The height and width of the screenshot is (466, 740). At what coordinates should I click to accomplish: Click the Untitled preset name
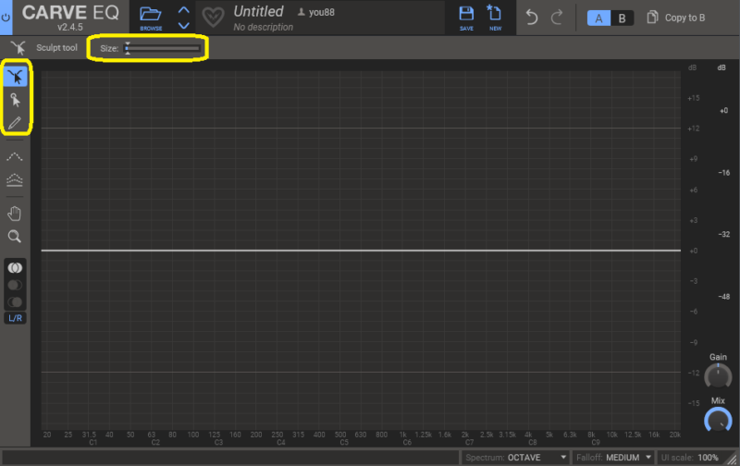[x=258, y=12]
